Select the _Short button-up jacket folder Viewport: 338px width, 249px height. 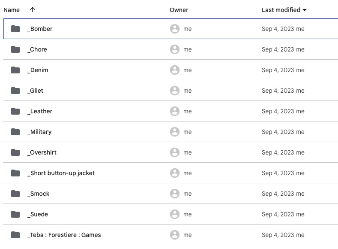click(170, 173)
